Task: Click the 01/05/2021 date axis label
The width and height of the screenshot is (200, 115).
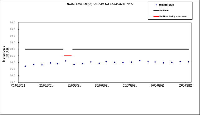Action: [18, 85]
